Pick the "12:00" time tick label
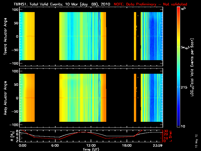Screen dimensions: 201x151 (91, 146)
